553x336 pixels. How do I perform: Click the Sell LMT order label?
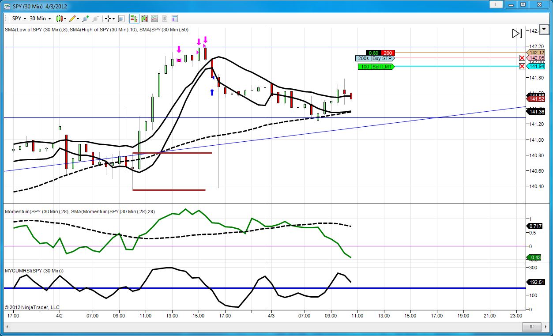[x=383, y=67]
